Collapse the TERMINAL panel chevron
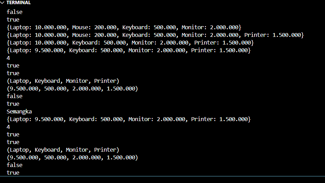 pos(3,3)
